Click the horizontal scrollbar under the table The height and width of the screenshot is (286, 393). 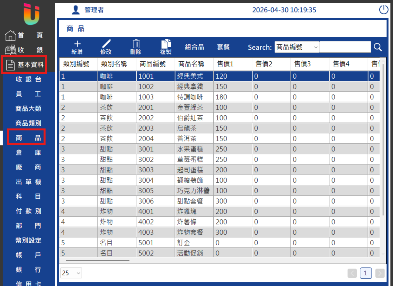[98, 260]
